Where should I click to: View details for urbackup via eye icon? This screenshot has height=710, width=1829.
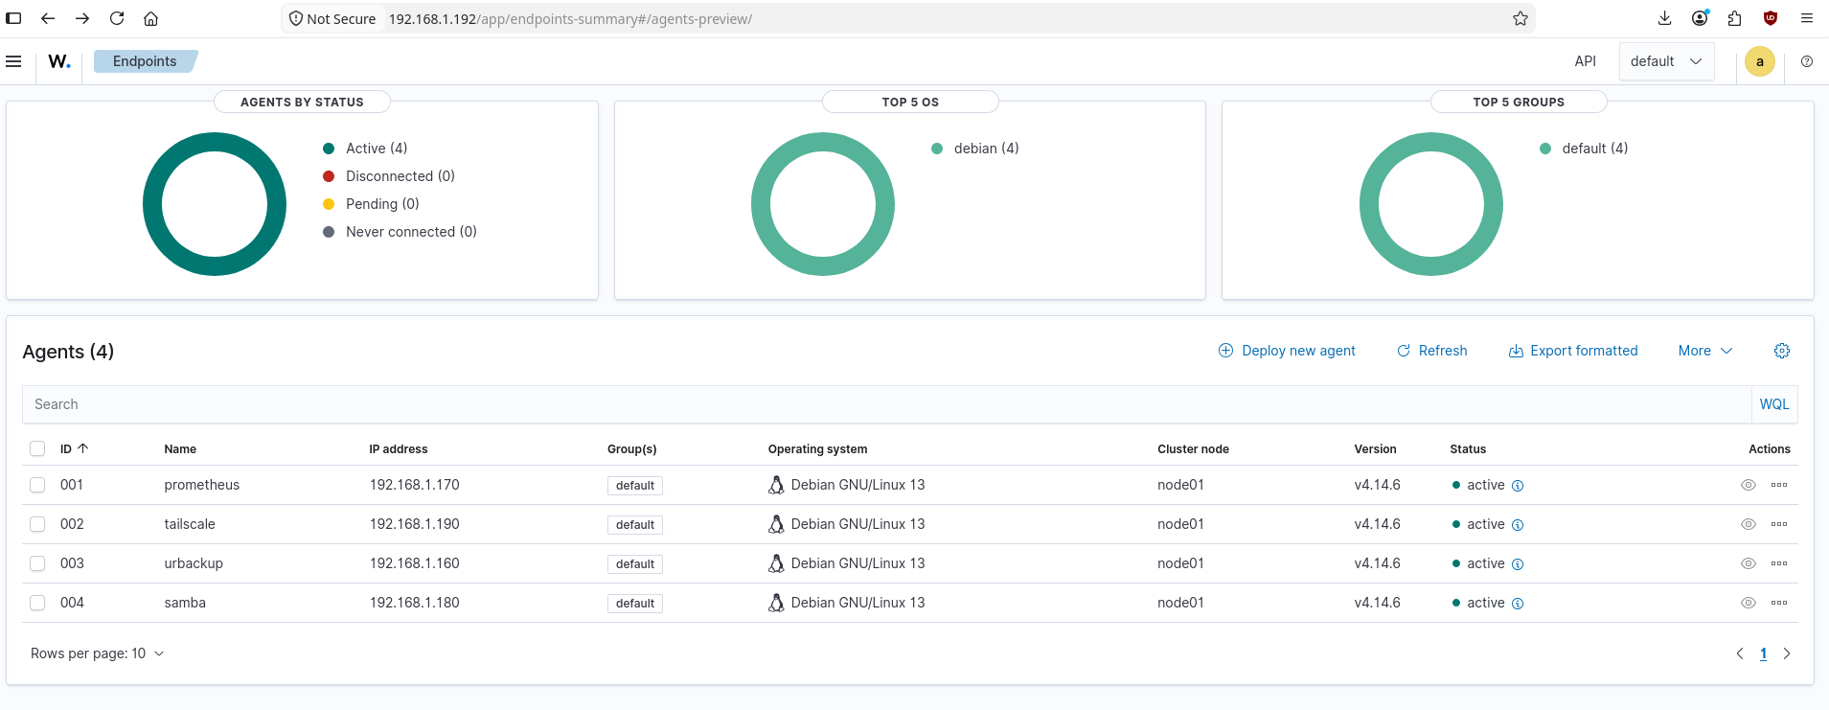[x=1749, y=563]
